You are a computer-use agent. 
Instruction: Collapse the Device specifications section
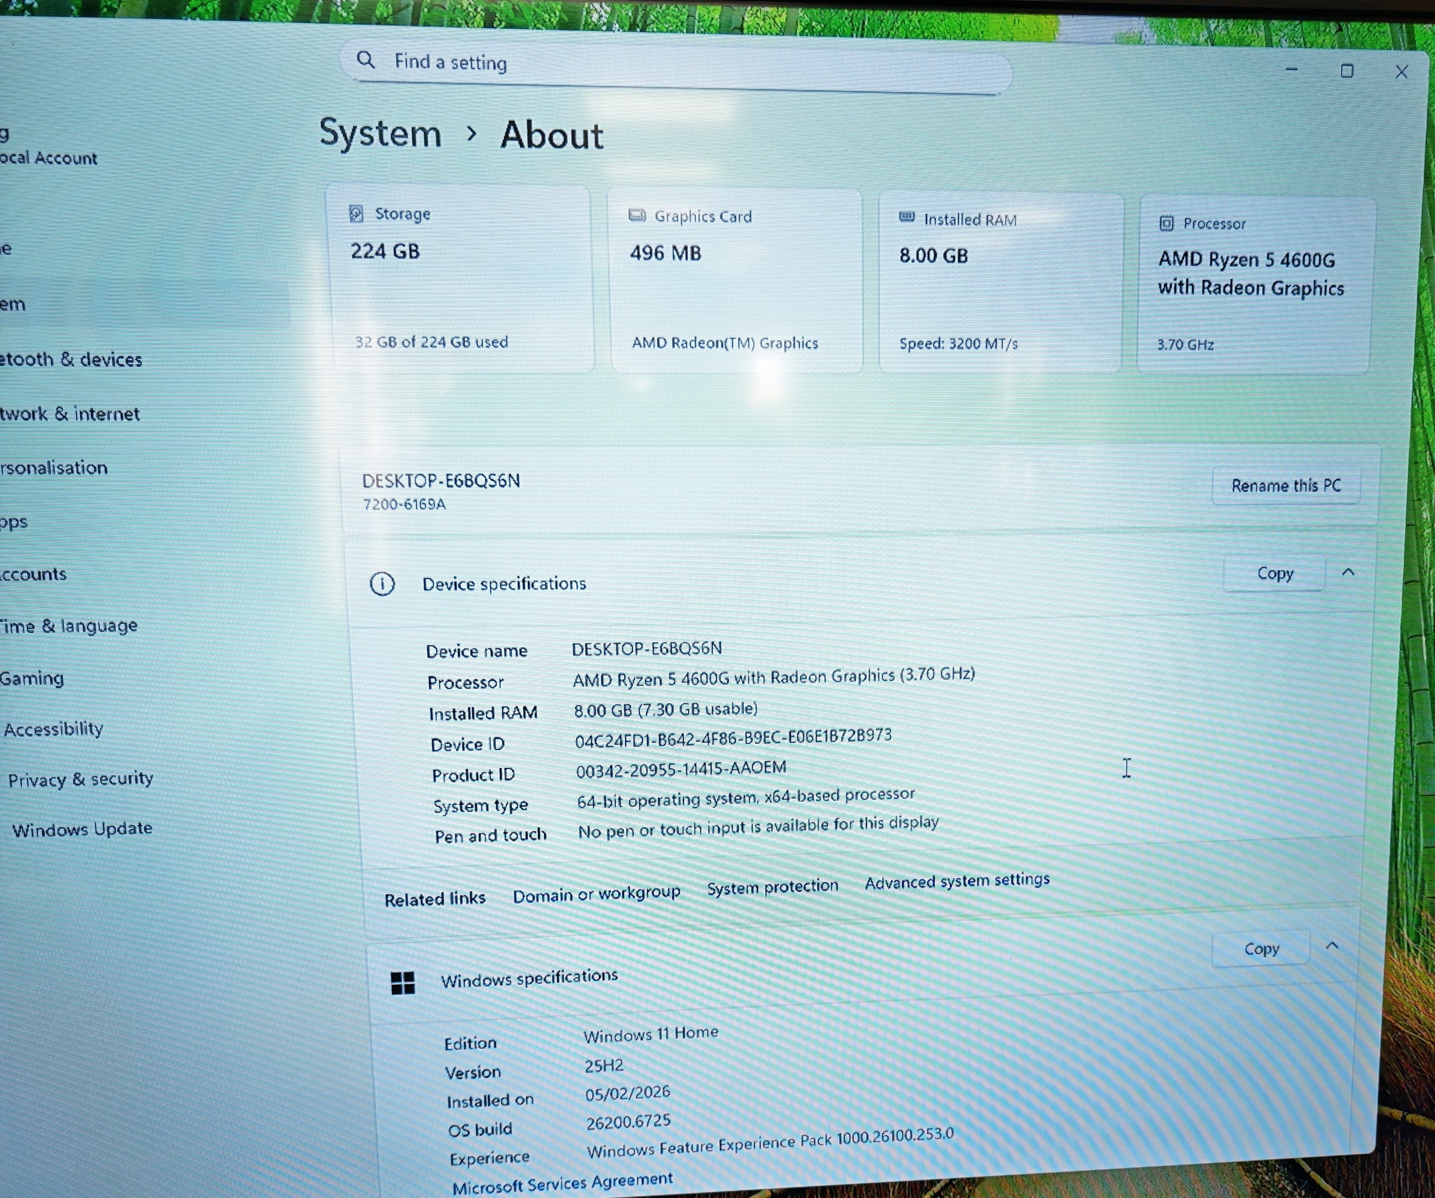point(1348,572)
